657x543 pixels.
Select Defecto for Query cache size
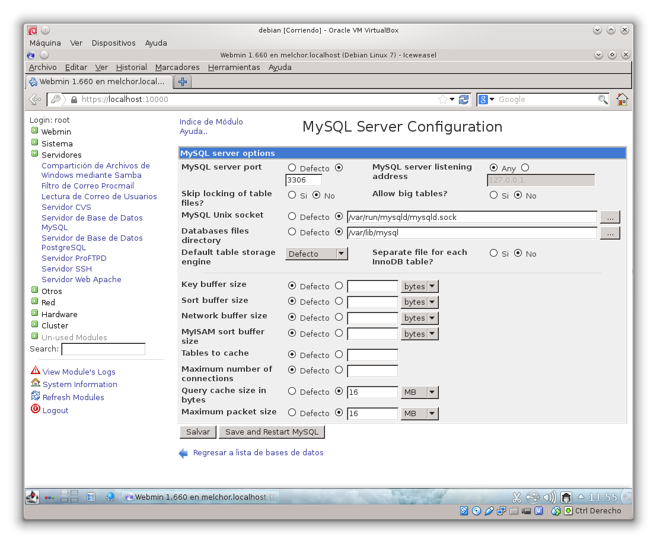click(292, 391)
